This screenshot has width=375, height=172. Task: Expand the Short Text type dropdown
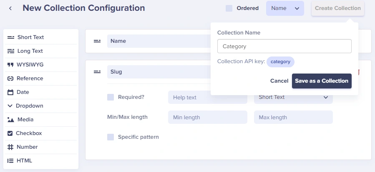[x=293, y=97]
